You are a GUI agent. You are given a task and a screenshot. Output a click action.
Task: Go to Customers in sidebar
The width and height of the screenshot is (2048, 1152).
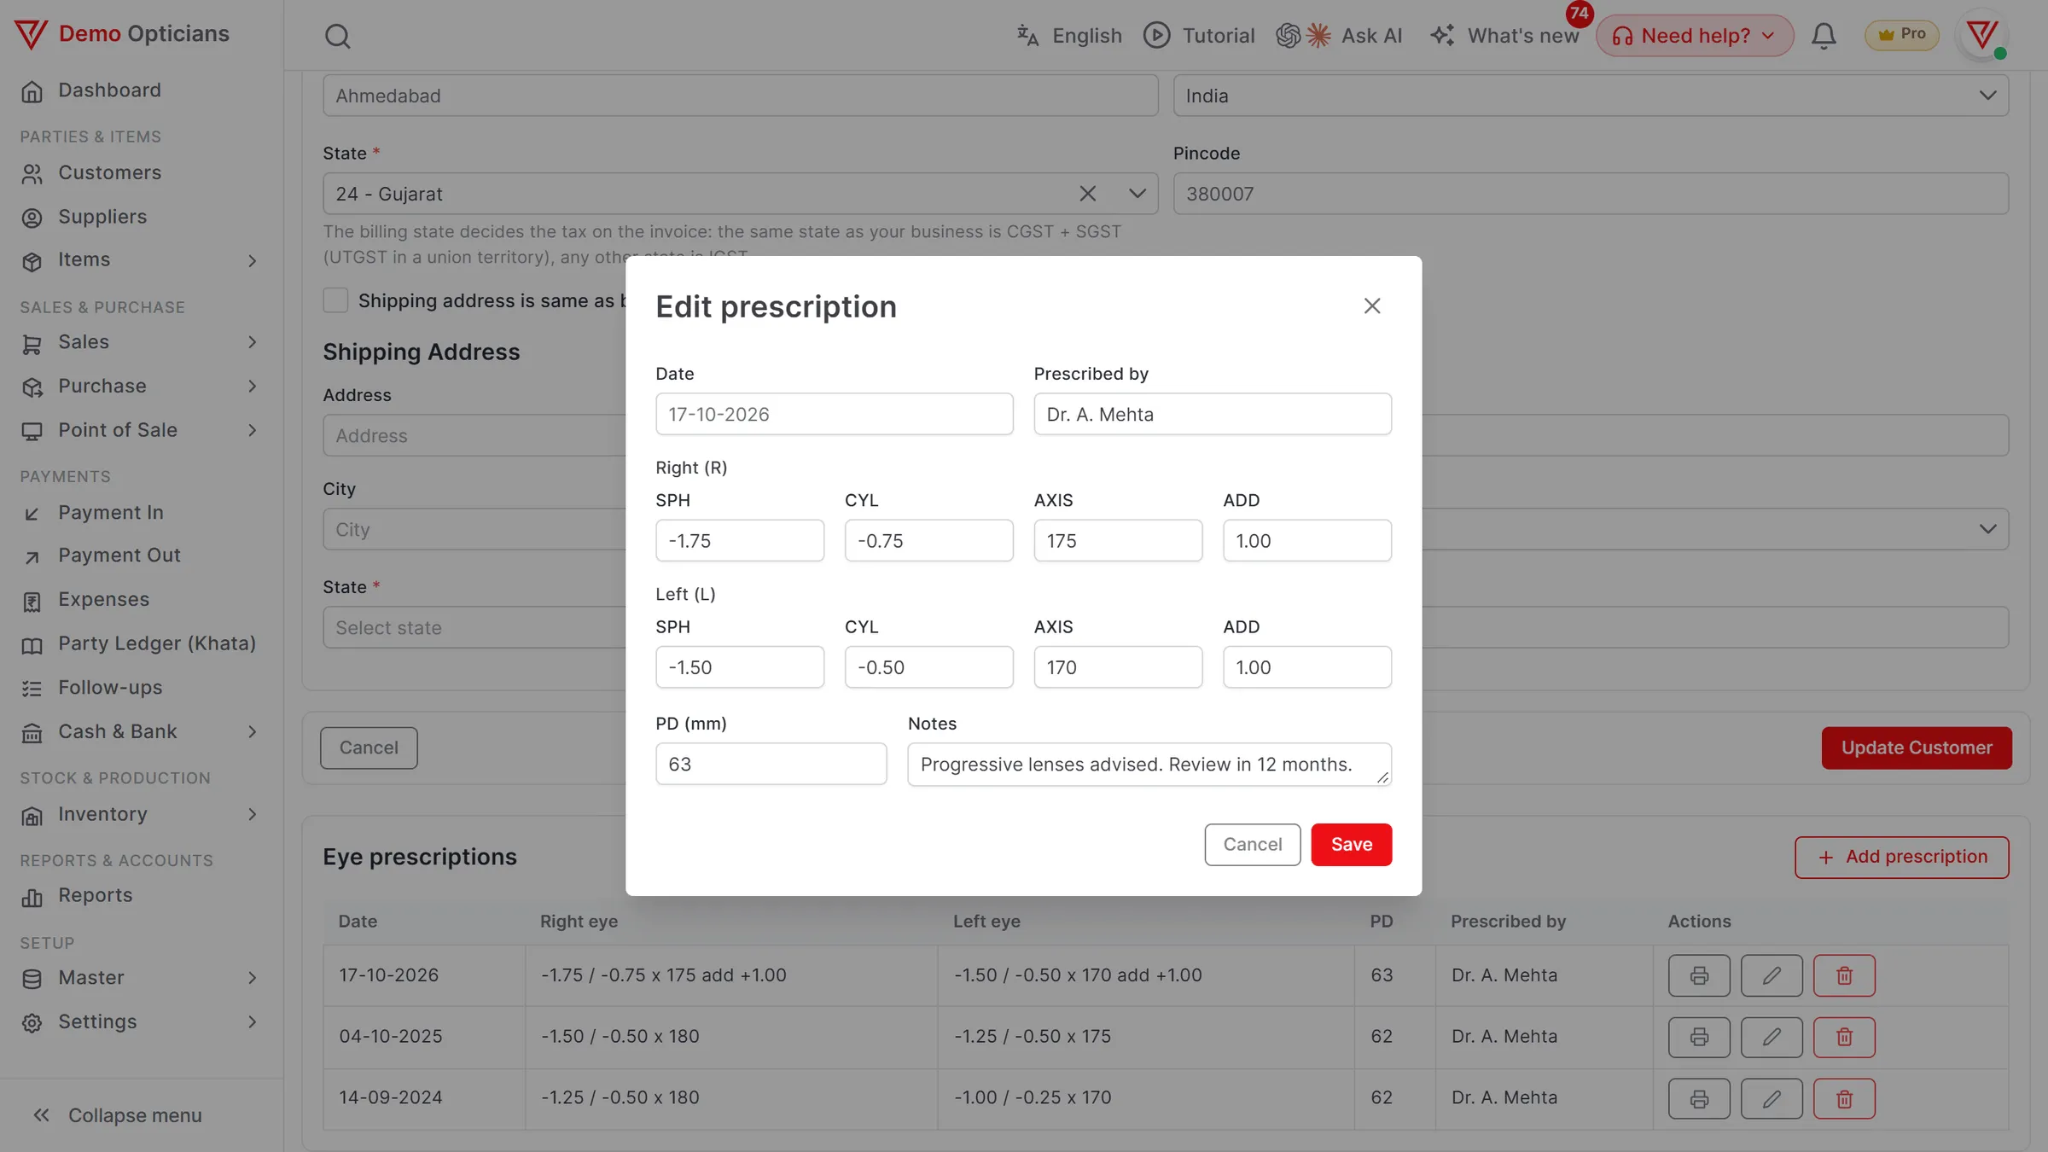click(109, 173)
